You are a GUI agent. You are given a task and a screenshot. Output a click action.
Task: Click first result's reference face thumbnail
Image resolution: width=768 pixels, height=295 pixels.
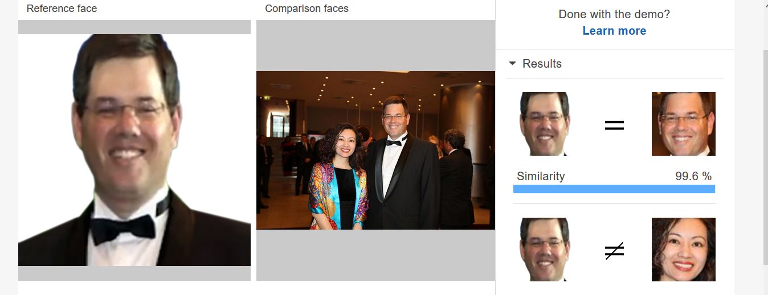[545, 124]
